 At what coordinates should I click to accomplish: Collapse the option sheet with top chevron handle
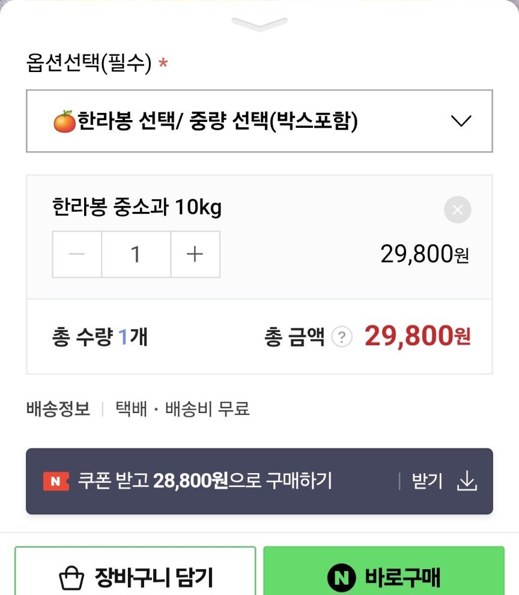tap(259, 24)
